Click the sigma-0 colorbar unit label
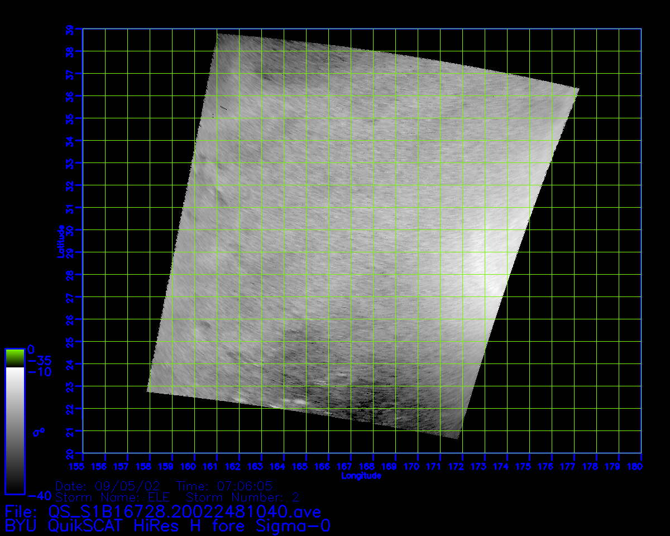Image resolution: width=670 pixels, height=536 pixels. [39, 432]
